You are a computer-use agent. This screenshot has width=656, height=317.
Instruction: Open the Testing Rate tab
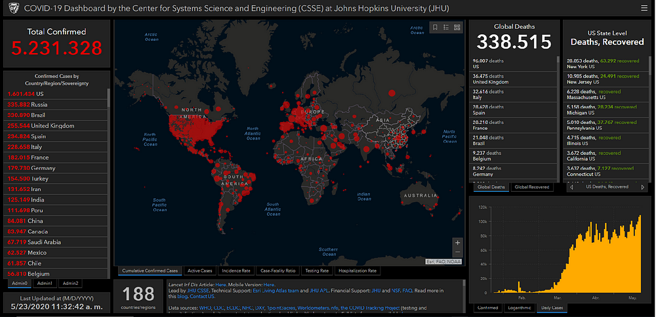tap(317, 271)
